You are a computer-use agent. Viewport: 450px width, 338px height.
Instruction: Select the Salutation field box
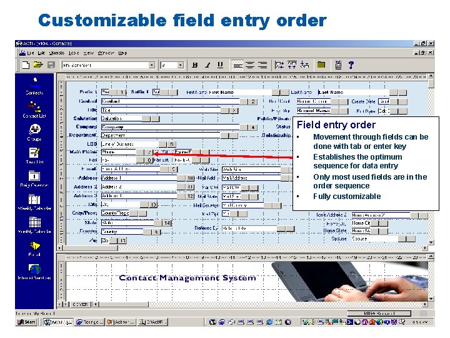click(x=121, y=118)
